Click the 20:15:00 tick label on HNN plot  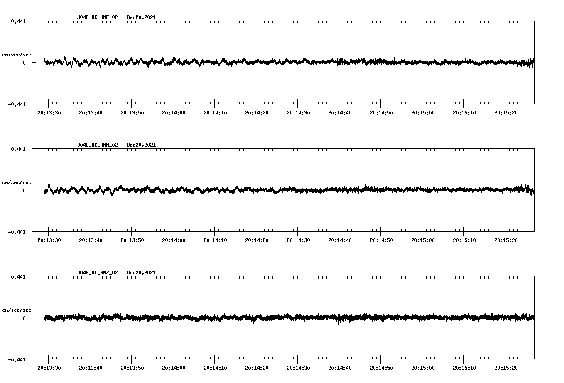tap(423, 240)
